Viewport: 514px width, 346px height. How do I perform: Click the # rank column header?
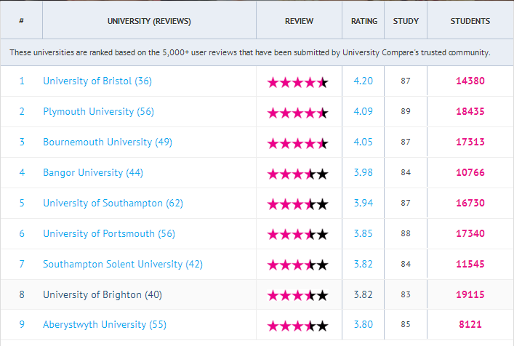pos(21,21)
